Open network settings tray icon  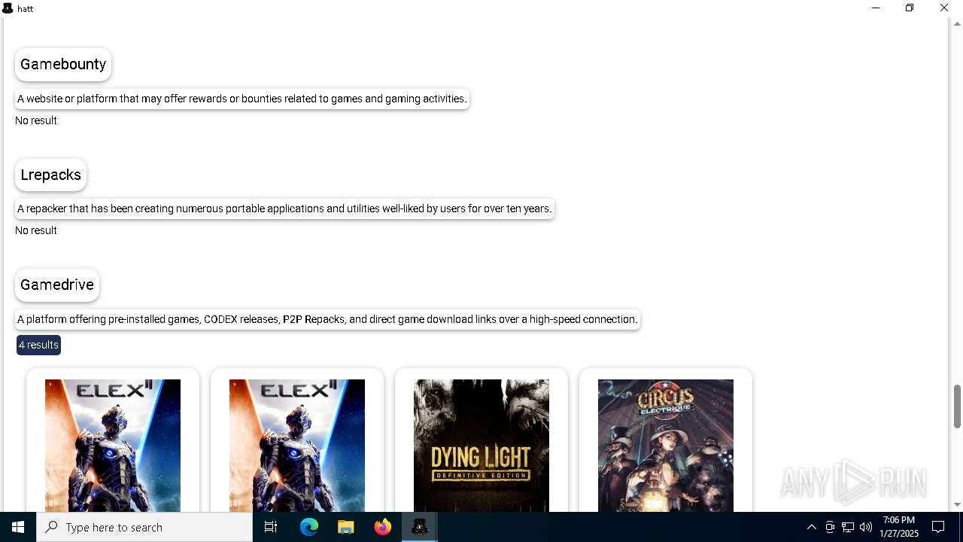point(848,527)
